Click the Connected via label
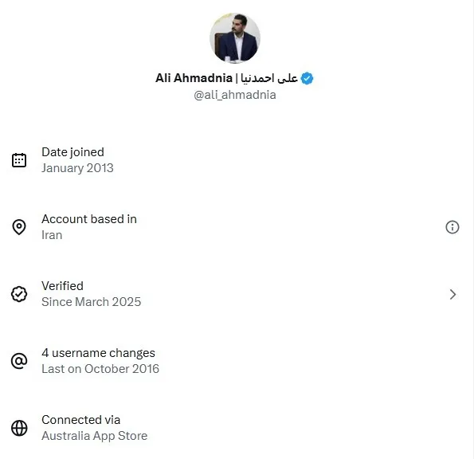 pos(81,420)
